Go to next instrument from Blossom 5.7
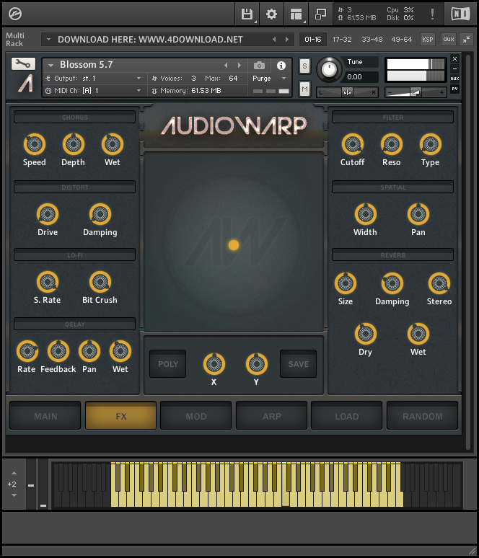This screenshot has height=558, width=479. (x=239, y=66)
